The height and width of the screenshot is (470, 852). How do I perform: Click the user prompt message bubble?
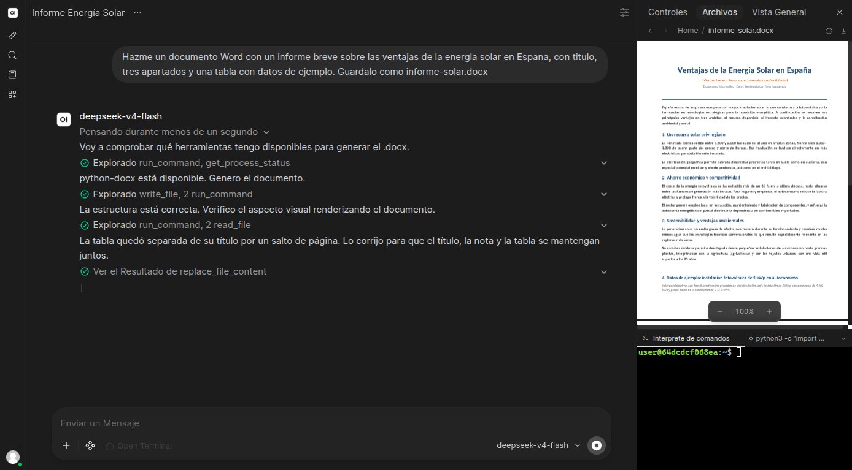tap(360, 64)
